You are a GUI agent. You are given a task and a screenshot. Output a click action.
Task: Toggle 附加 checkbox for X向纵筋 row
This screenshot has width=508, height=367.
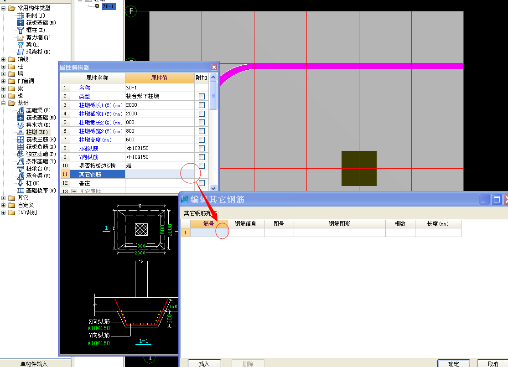[202, 148]
